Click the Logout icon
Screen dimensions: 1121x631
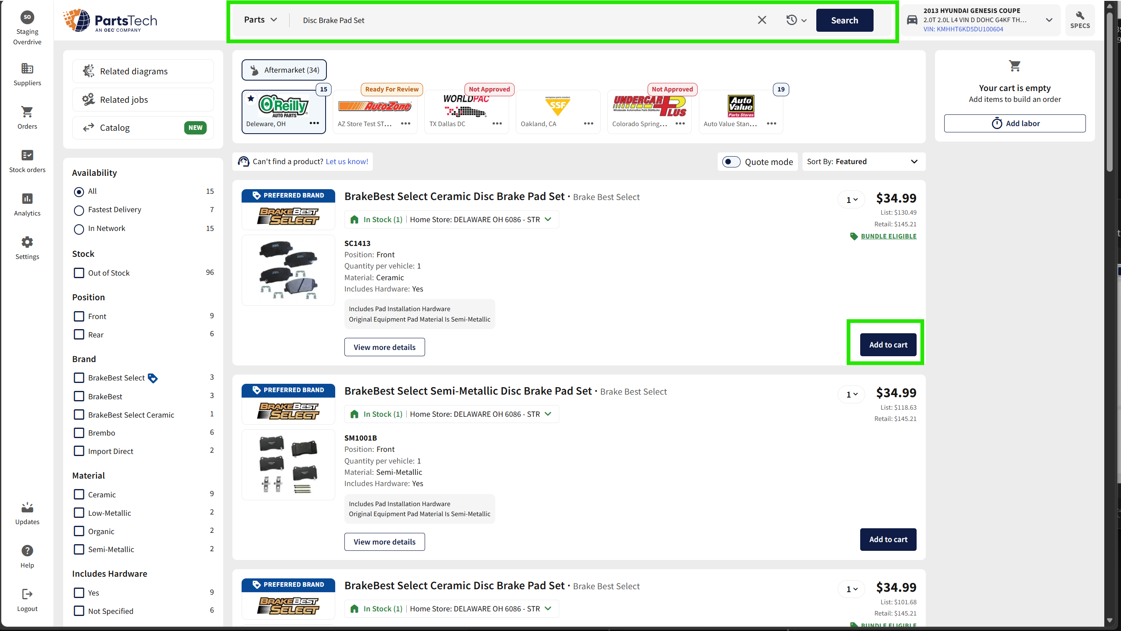tap(27, 593)
